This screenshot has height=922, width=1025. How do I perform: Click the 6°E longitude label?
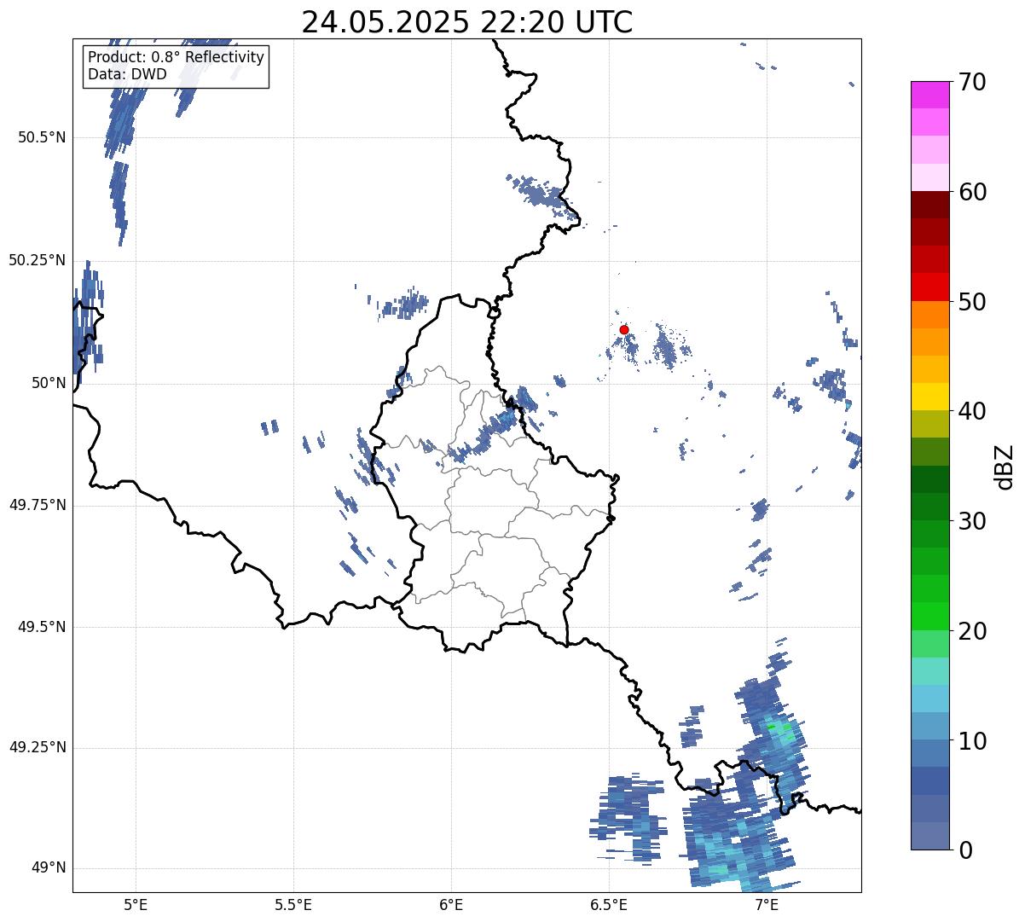(451, 904)
